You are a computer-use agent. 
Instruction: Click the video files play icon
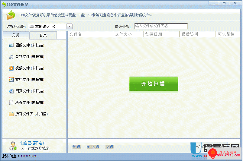11,68
